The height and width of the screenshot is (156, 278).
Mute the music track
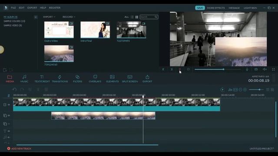coord(9,137)
